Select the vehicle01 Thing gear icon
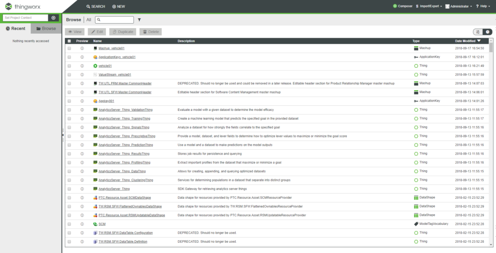Screen dimensions: 496x253 click(95, 65)
